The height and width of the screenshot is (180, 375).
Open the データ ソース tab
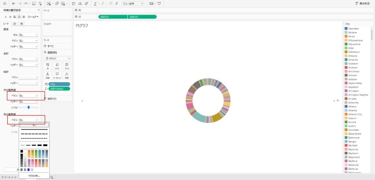[x=10, y=177]
